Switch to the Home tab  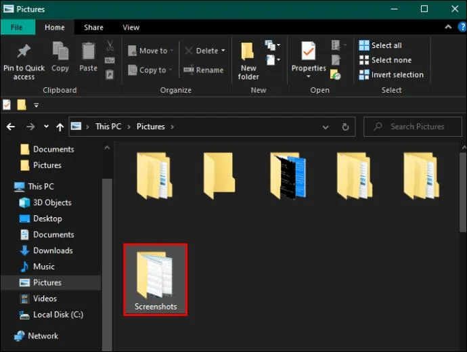click(55, 27)
